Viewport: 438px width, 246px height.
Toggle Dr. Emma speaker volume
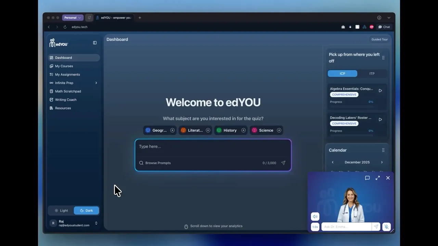click(315, 216)
